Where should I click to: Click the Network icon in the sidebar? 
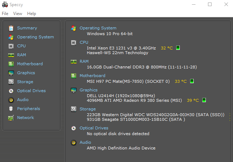11,118
